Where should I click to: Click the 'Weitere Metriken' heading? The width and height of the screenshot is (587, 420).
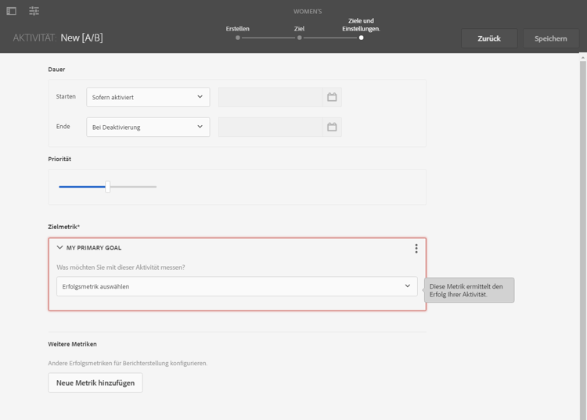pyautogui.click(x=72, y=344)
